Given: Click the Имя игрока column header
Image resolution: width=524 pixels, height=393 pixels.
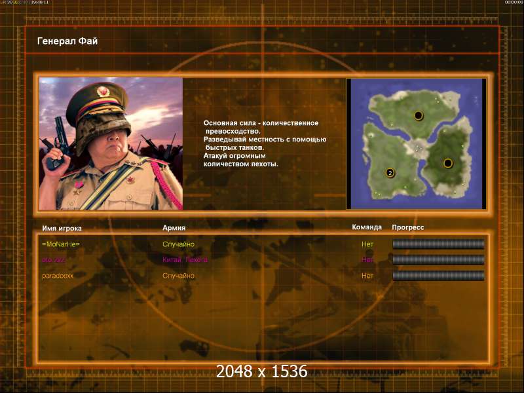Looking at the screenshot, I should click(x=62, y=228).
